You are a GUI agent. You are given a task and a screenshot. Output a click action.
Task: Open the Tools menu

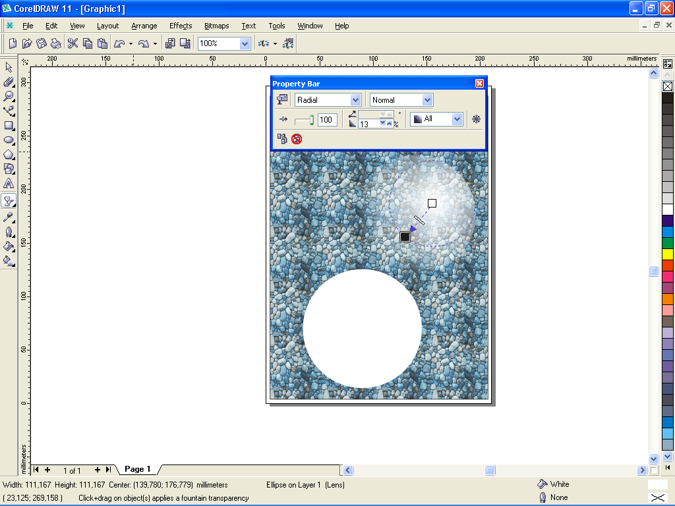tap(277, 26)
